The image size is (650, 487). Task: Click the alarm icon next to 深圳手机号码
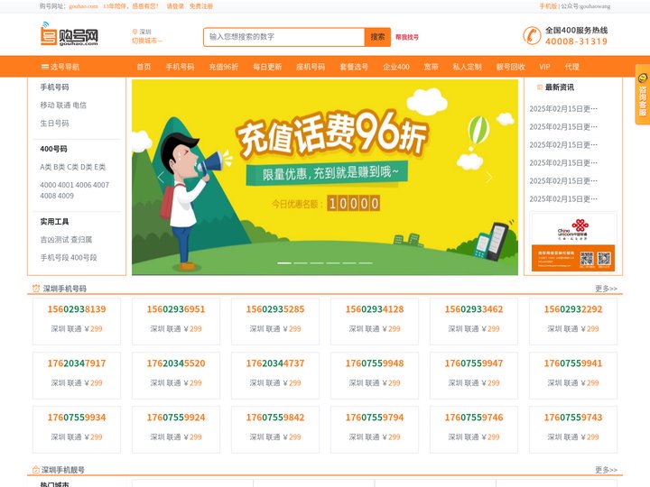tap(36, 289)
